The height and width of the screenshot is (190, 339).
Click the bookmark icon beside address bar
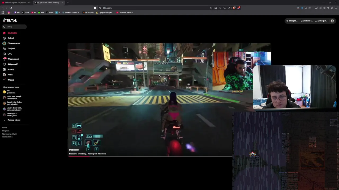point(95,8)
